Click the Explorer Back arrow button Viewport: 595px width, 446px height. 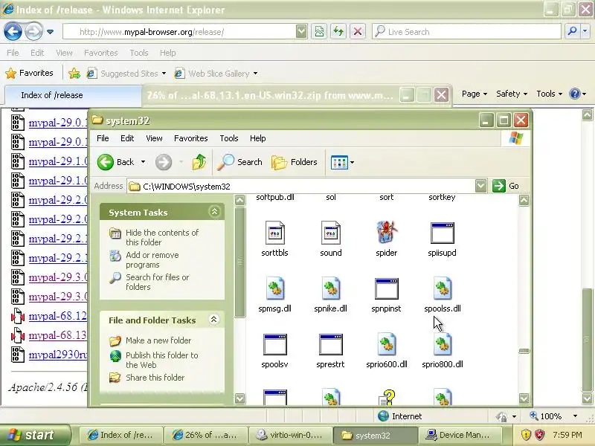click(106, 162)
